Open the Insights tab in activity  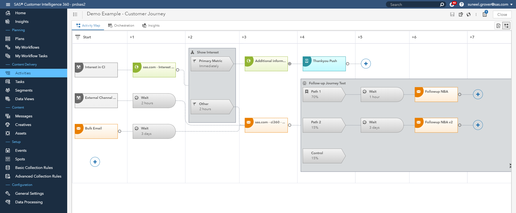pos(151,26)
